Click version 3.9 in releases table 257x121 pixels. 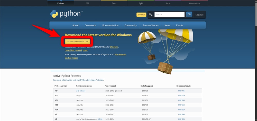tap(56, 114)
